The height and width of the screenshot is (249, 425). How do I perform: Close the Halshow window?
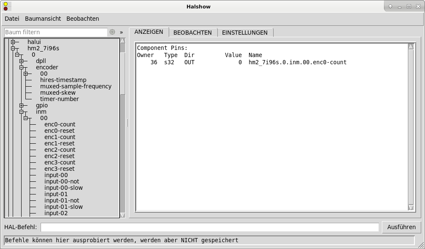pyautogui.click(x=418, y=6)
